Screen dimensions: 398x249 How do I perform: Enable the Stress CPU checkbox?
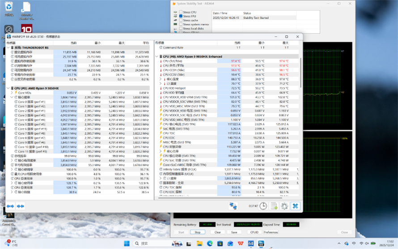click(181, 12)
